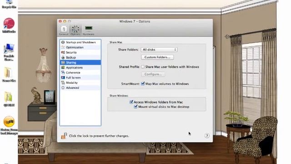Open the Full Screen settings pane
Viewport: 291px width, 164px height.
coord(80,77)
